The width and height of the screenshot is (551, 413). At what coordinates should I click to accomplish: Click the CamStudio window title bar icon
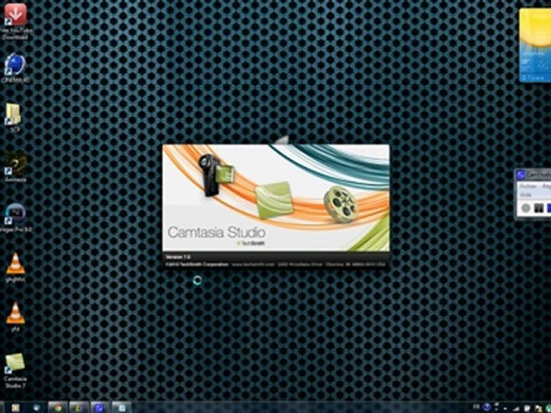pos(521,174)
